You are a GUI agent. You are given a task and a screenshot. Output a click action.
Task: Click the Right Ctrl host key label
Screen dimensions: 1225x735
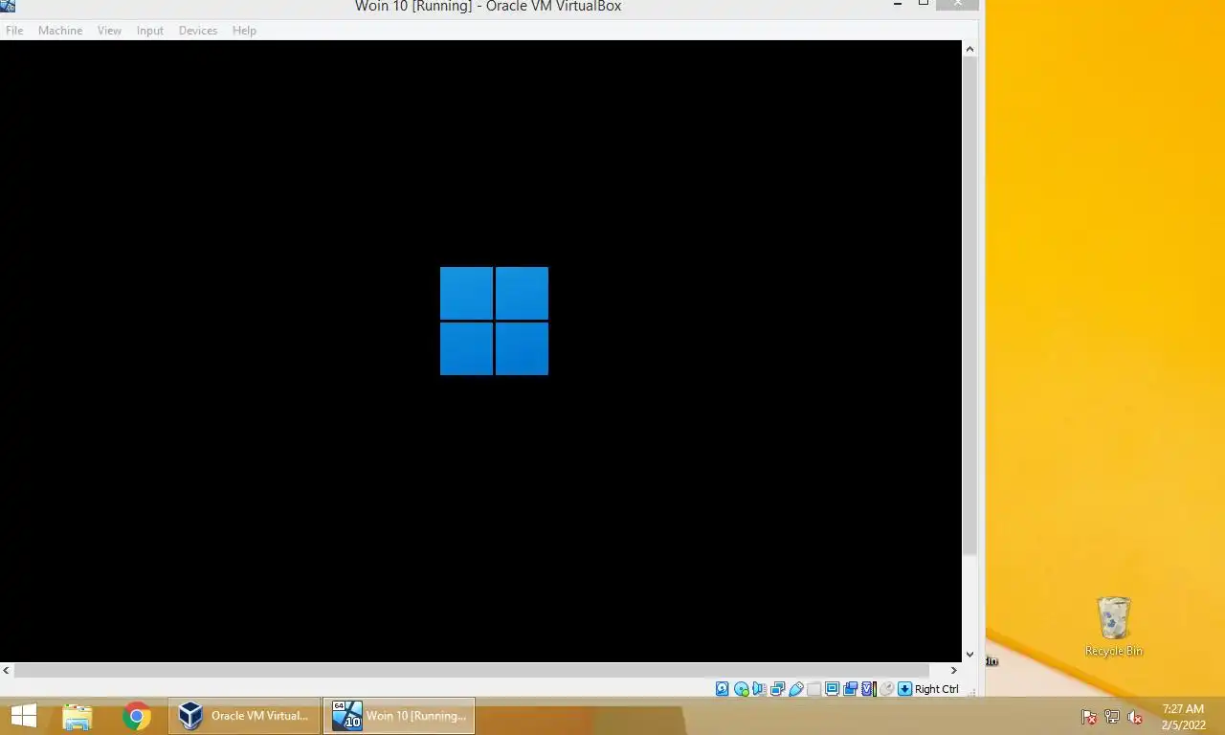[x=937, y=689]
